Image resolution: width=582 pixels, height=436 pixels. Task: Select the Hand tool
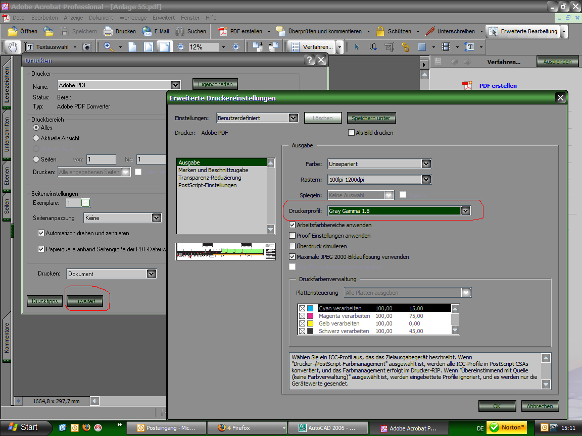click(x=13, y=47)
